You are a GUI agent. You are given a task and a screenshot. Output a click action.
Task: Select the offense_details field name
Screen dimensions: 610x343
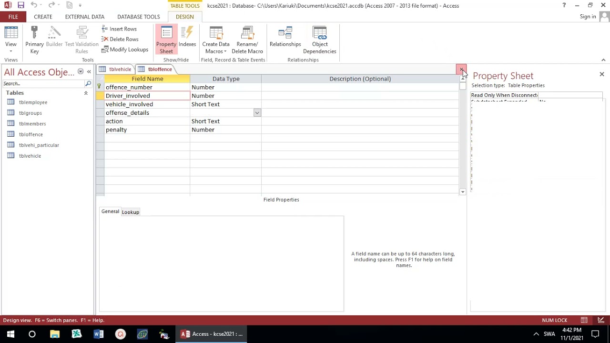147,113
